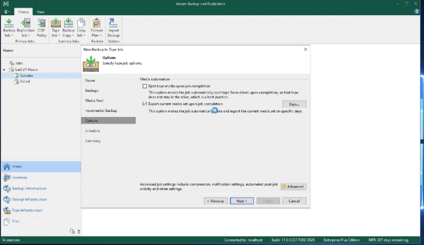This screenshot has width=424, height=245.
Task: Open the main application menu button
Action: pos(7,12)
